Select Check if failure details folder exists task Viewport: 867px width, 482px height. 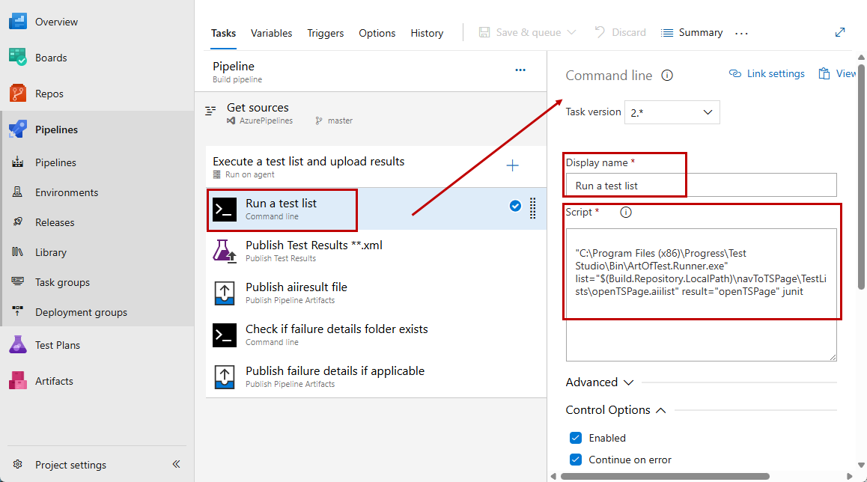point(376,335)
